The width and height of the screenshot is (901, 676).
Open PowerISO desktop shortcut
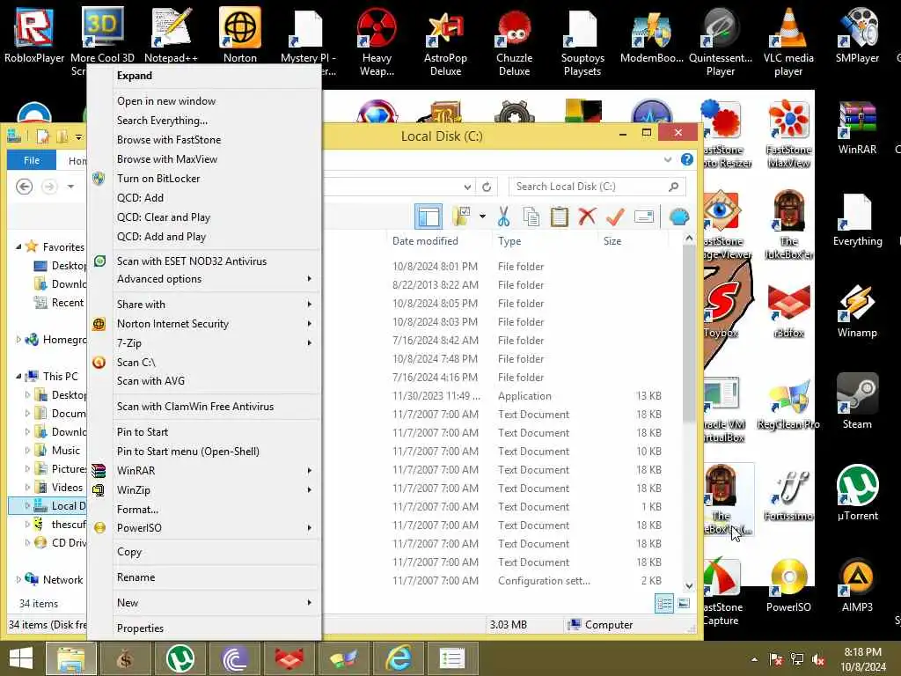(788, 584)
